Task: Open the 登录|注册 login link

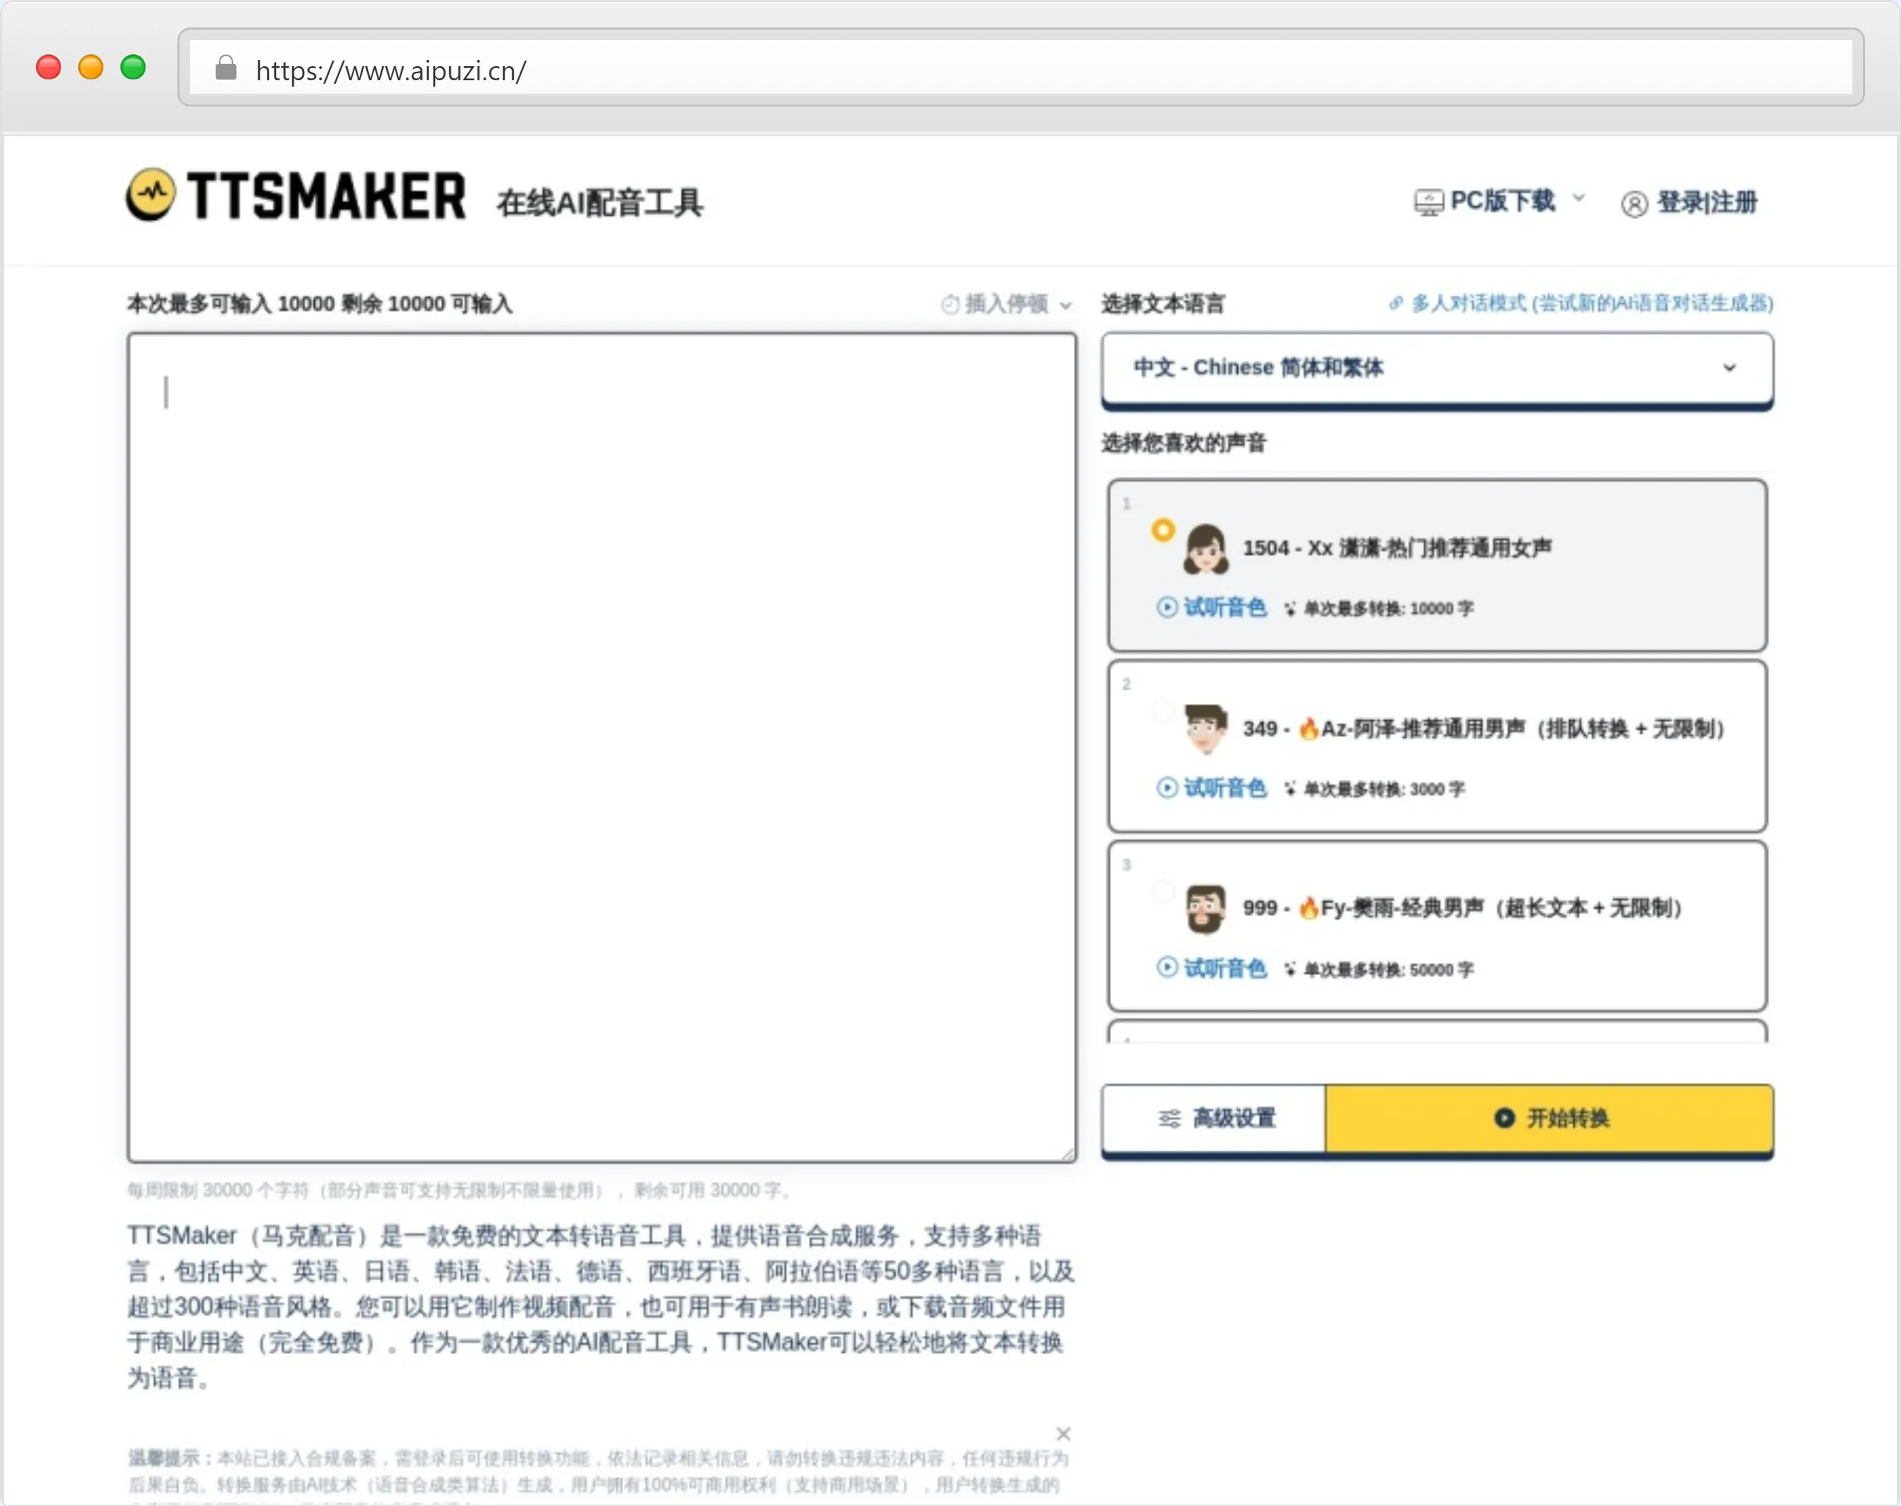Action: point(1706,202)
